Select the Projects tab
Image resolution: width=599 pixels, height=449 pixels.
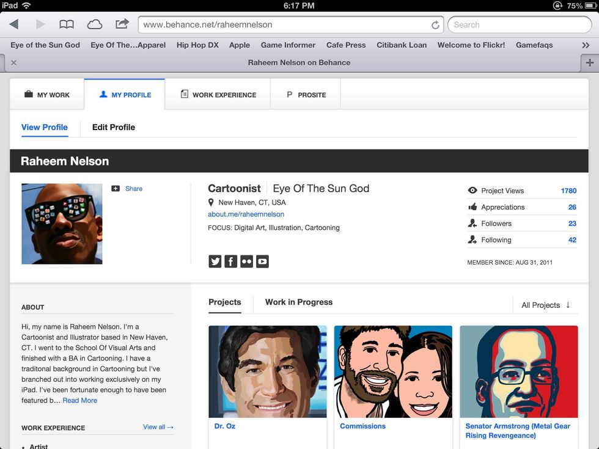(225, 302)
